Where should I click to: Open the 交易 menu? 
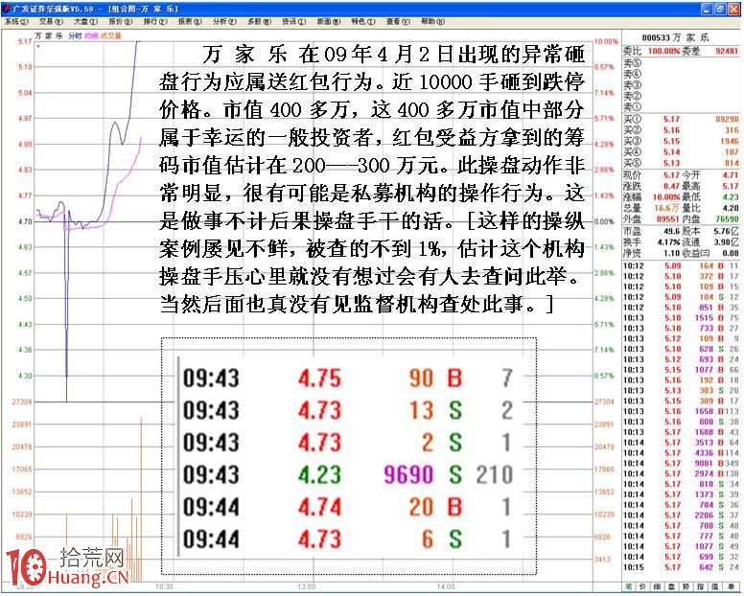[50, 22]
